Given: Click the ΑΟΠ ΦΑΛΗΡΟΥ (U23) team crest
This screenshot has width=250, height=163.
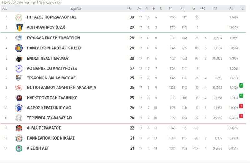Looking at the screenshot, I should (19, 27).
